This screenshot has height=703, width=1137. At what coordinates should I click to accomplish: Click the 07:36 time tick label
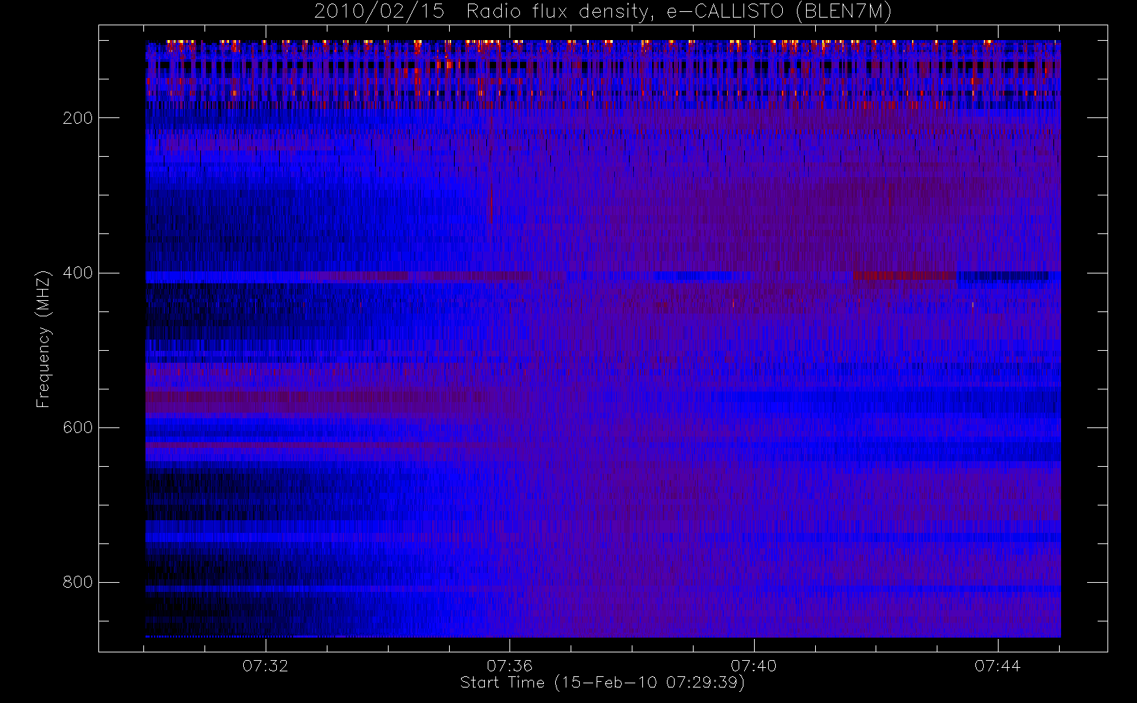[509, 666]
